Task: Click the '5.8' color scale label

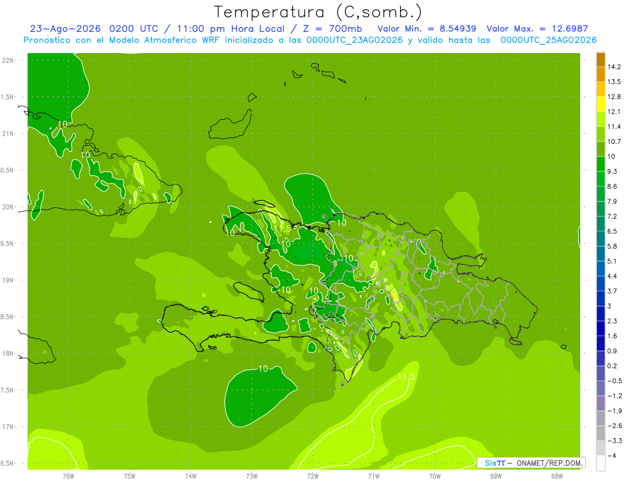Action: click(613, 246)
